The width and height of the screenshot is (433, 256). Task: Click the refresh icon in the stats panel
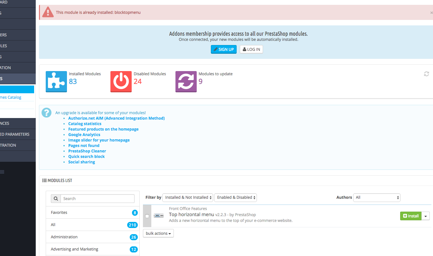point(427,74)
